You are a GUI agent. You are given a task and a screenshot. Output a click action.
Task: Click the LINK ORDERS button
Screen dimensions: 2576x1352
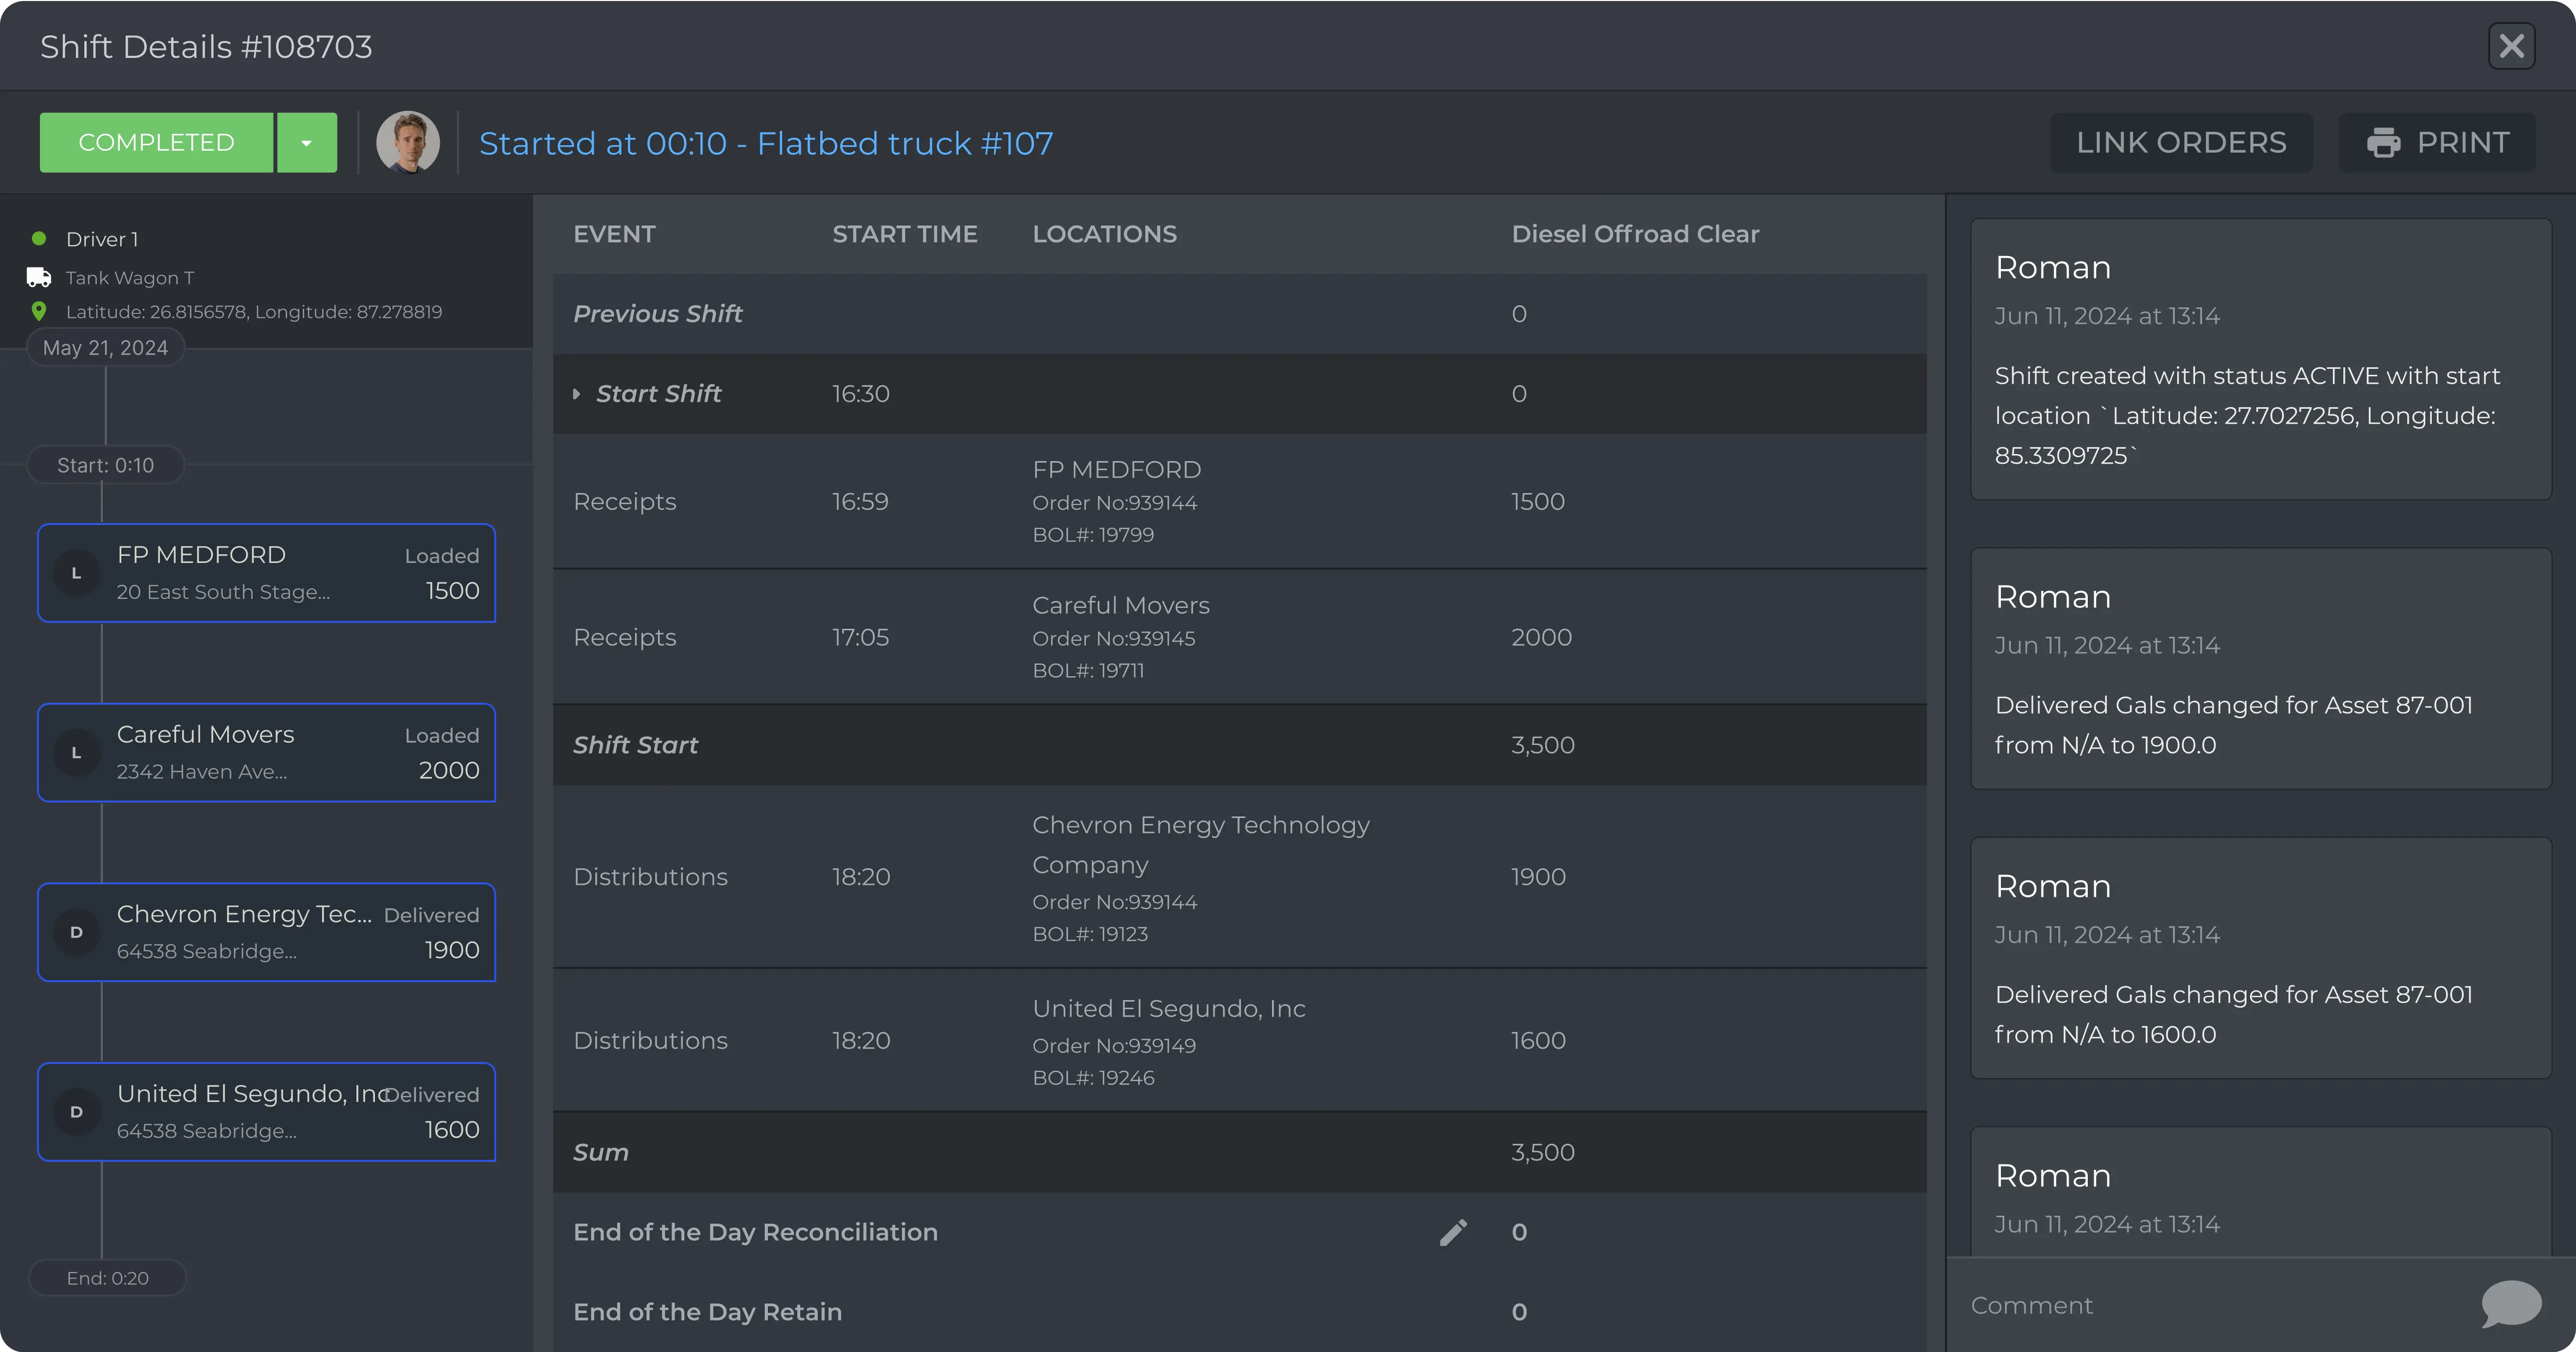(x=2181, y=143)
